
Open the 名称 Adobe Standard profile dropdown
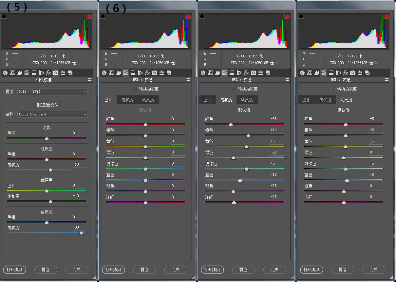pyautogui.click(x=53, y=114)
